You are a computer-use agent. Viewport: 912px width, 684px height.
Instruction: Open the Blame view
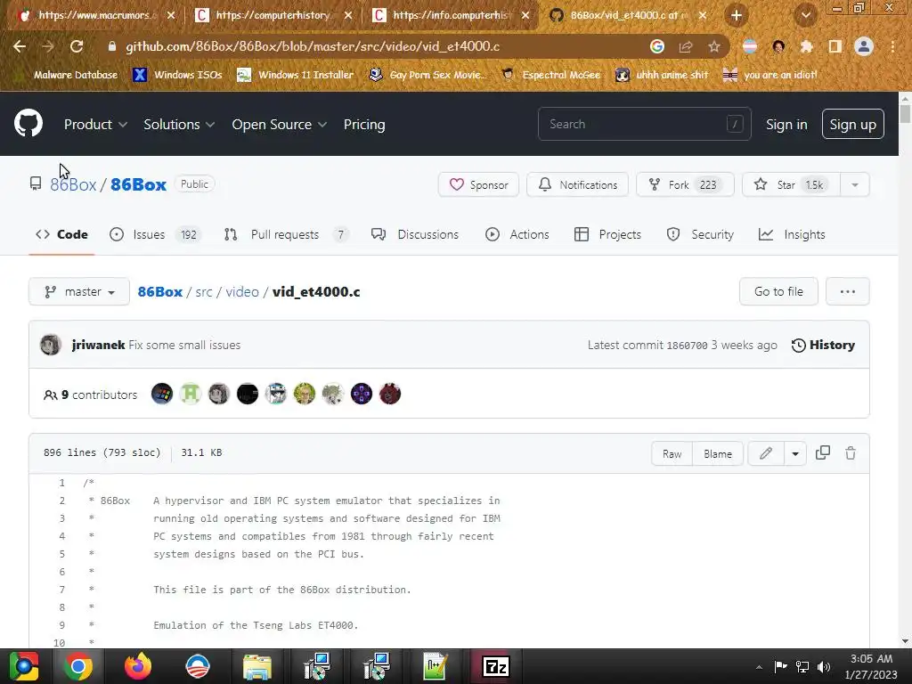718,453
